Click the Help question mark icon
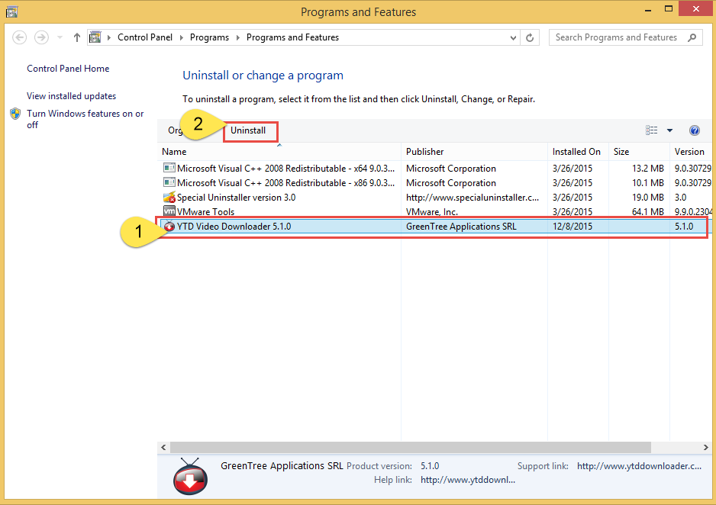Viewport: 716px width, 505px height. point(694,130)
